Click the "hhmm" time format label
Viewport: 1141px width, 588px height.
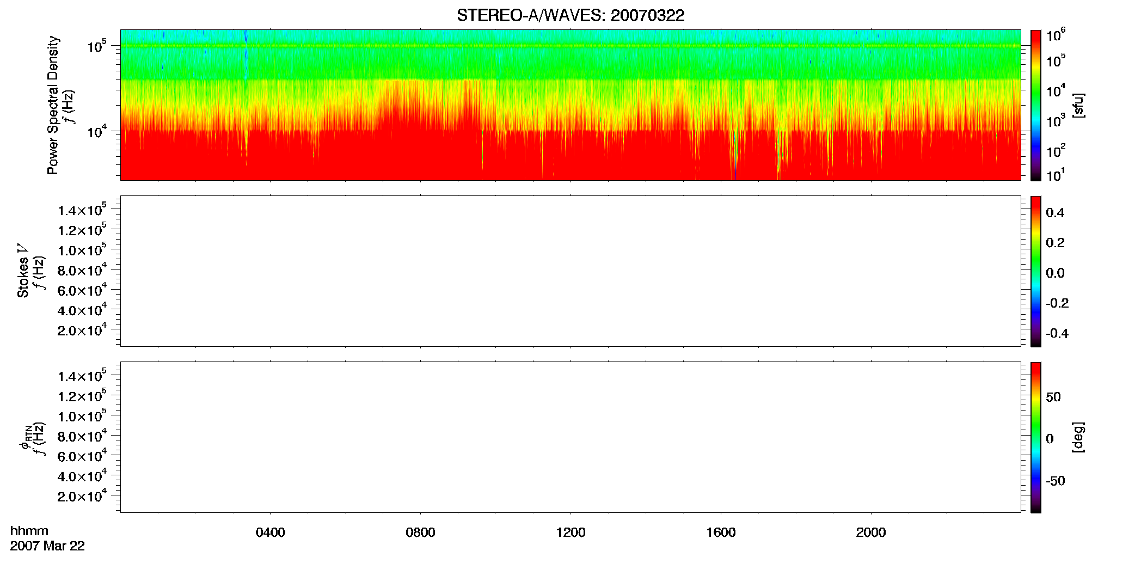tap(29, 531)
